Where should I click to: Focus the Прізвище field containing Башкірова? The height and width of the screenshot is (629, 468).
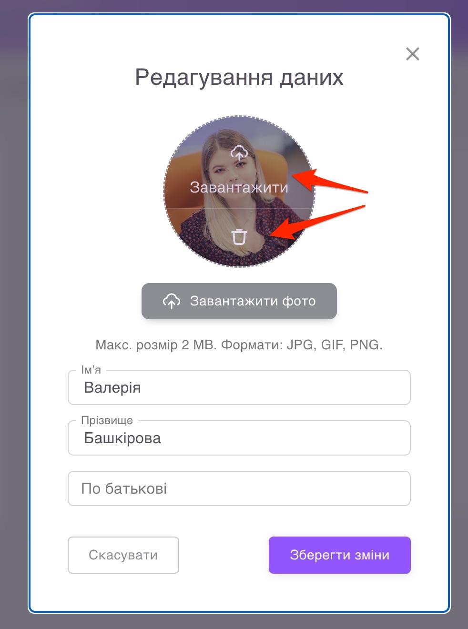point(239,438)
